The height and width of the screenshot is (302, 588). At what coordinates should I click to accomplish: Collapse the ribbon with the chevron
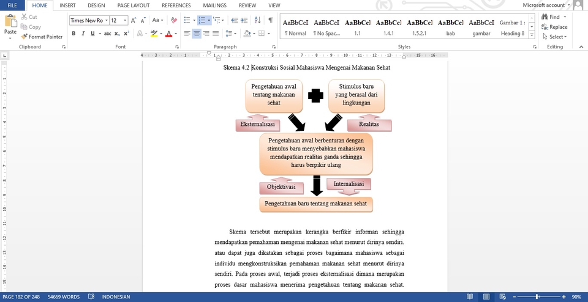581,47
